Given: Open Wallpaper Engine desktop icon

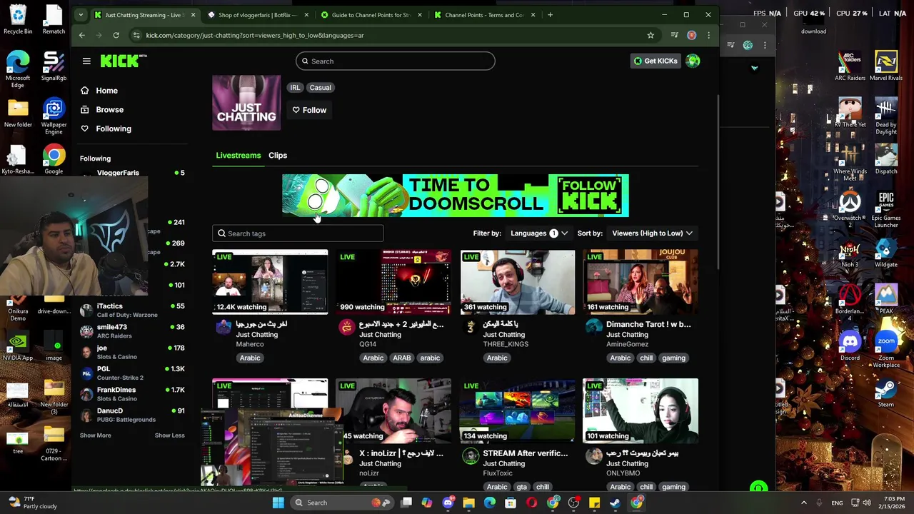Looking at the screenshot, I should (x=54, y=116).
